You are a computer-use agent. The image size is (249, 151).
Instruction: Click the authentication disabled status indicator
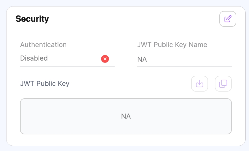(x=105, y=59)
